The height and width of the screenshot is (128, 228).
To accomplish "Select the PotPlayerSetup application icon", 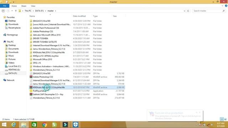I will [31, 91].
